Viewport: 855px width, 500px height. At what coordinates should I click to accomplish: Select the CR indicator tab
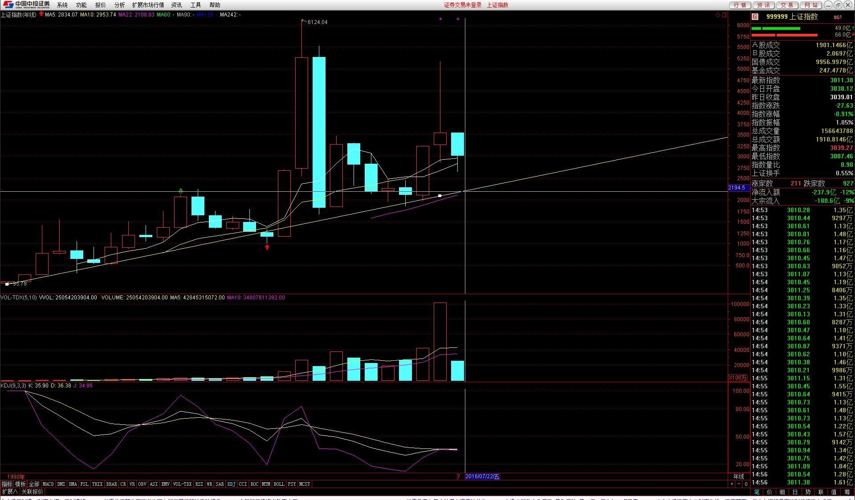point(123,484)
